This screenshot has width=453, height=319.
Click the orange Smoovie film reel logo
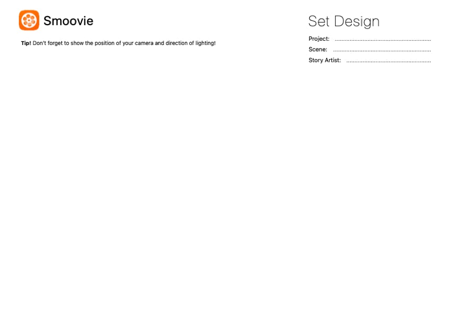click(x=29, y=20)
